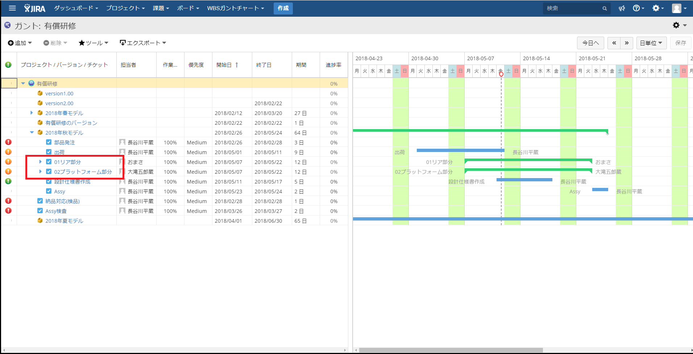Open the administration gear menu in header

click(658, 8)
